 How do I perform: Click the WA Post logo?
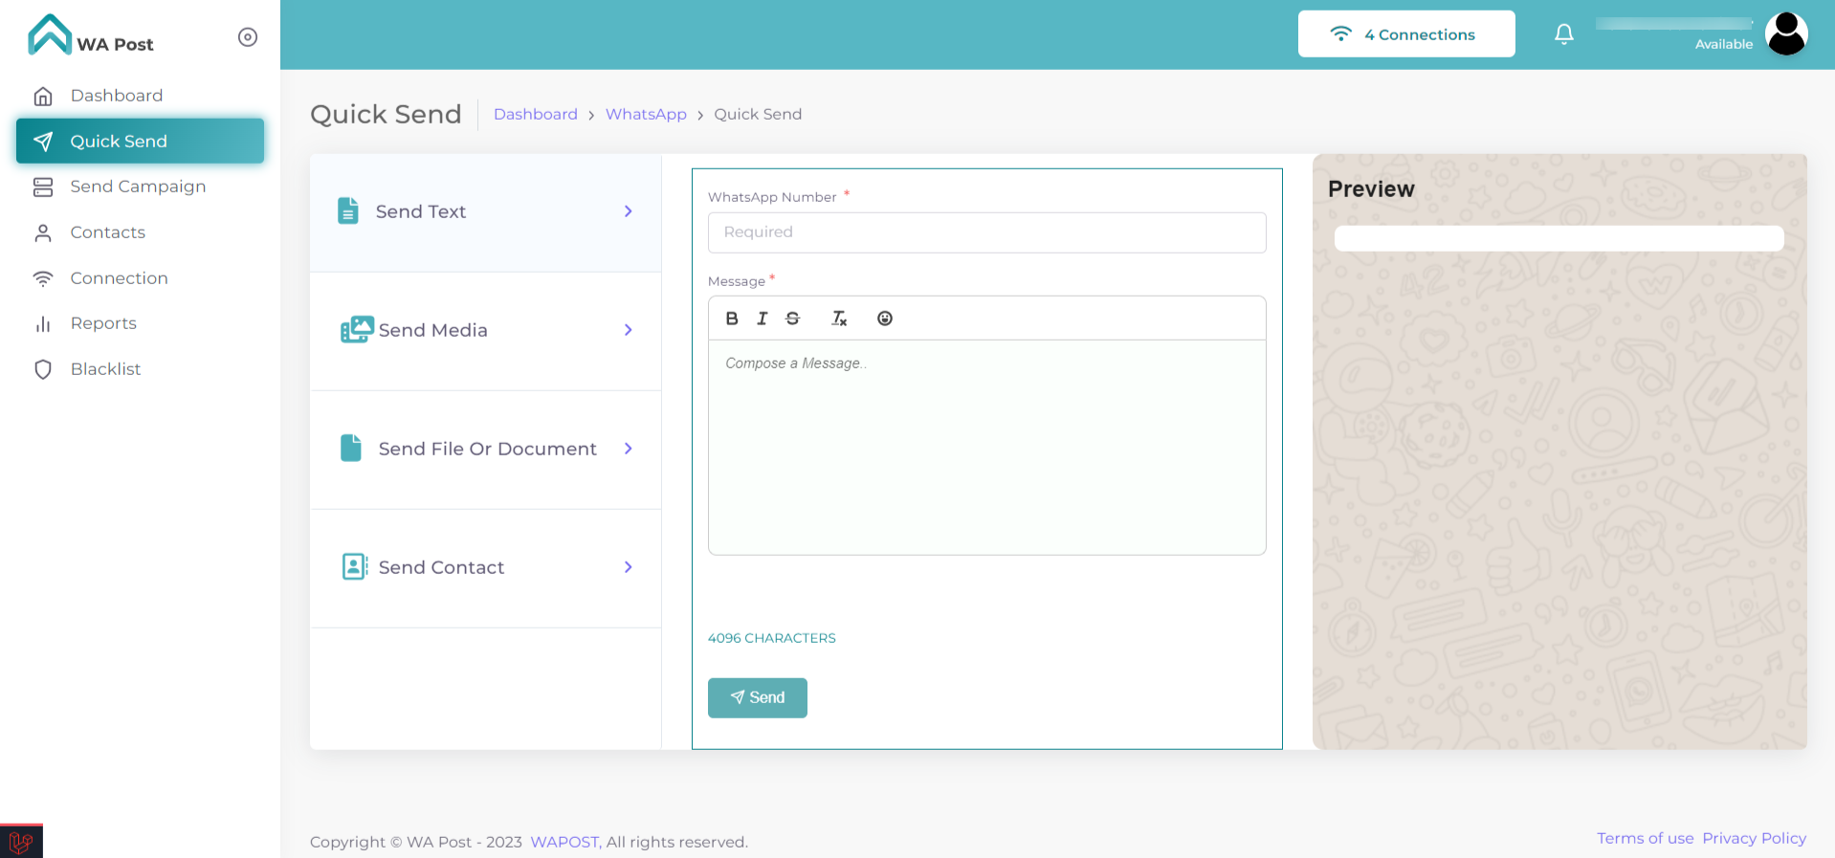tap(90, 36)
